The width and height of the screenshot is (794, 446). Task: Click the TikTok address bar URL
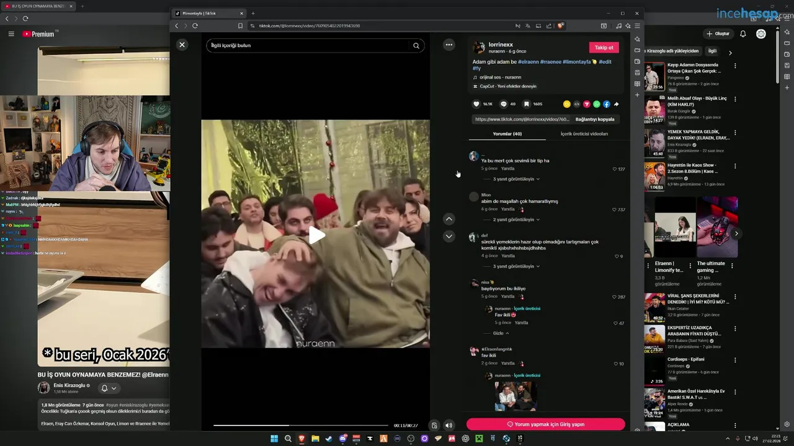pos(310,26)
